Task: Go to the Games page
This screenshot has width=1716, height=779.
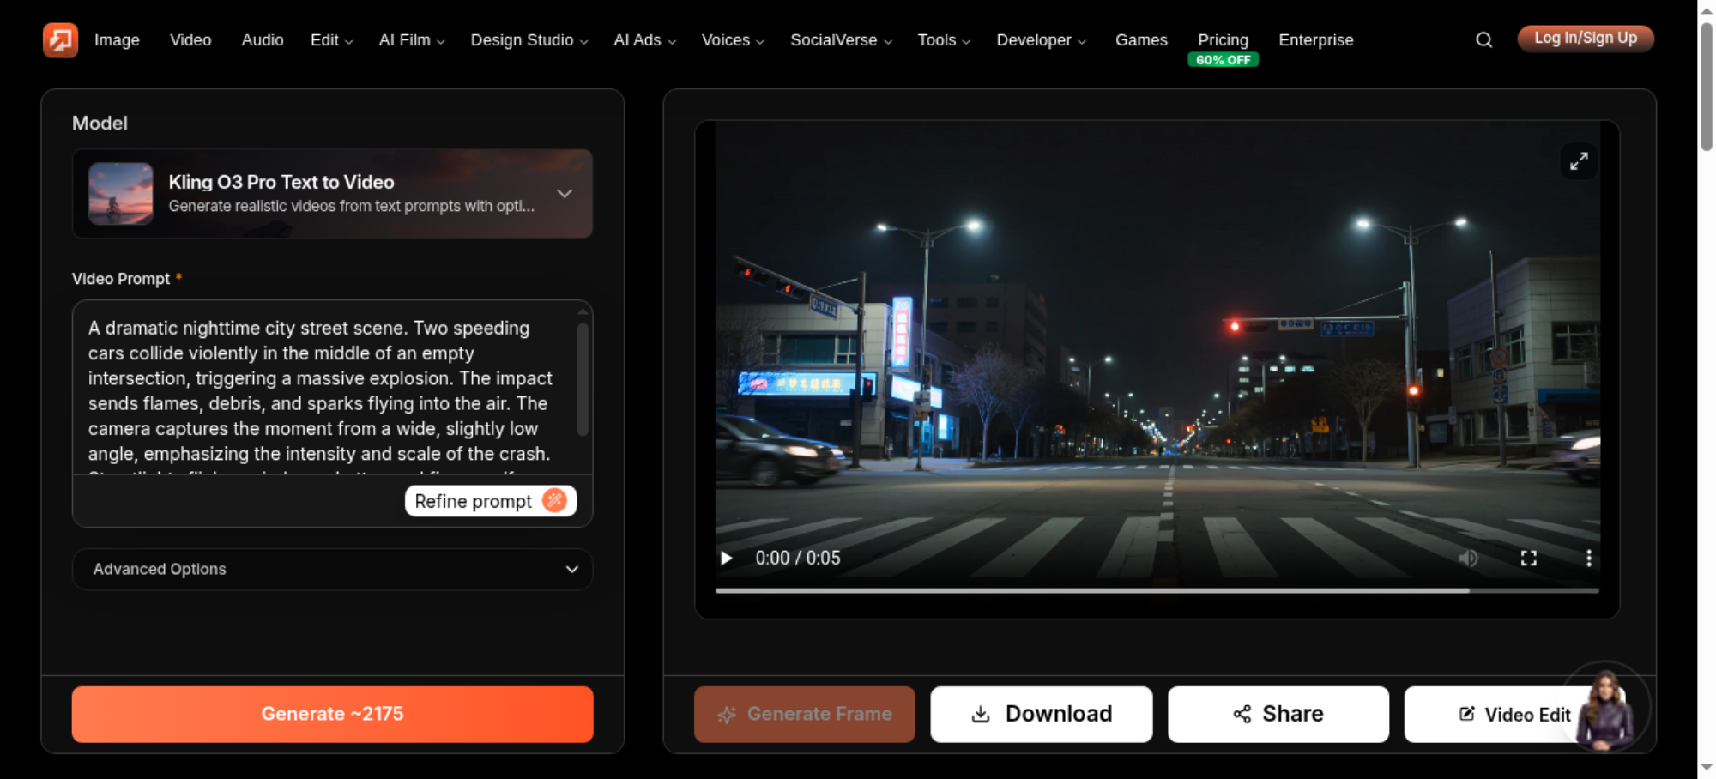Action: 1141,40
